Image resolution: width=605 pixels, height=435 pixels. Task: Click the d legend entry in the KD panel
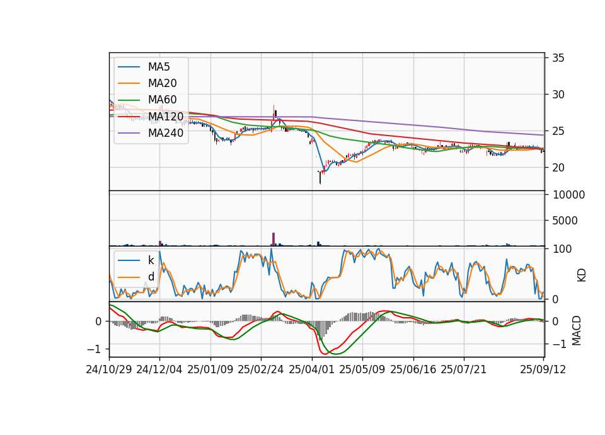151,277
